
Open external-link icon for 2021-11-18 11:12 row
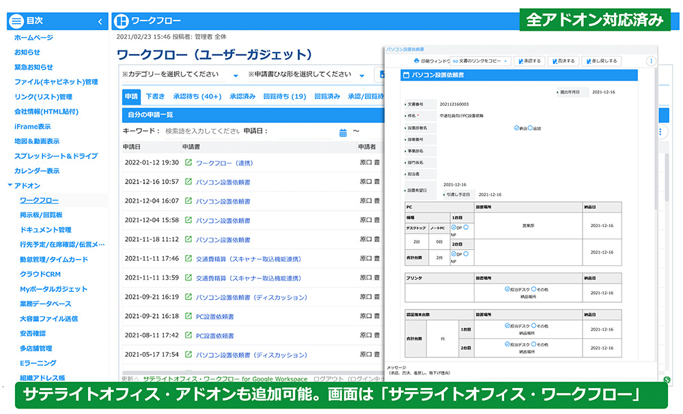coord(189,239)
